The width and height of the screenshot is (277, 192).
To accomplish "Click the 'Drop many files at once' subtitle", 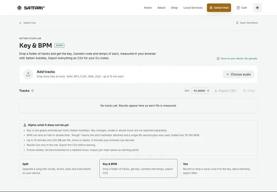I will [x=80, y=76].
